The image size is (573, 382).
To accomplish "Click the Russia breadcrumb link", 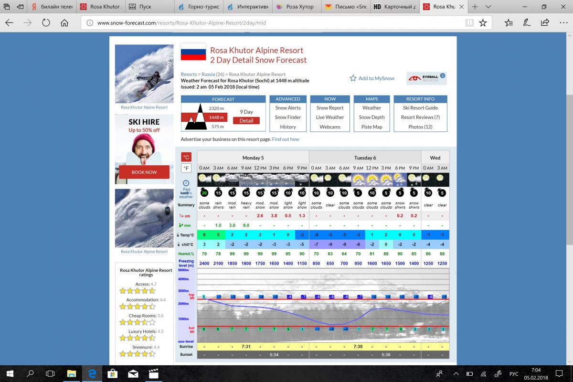I will tap(208, 74).
